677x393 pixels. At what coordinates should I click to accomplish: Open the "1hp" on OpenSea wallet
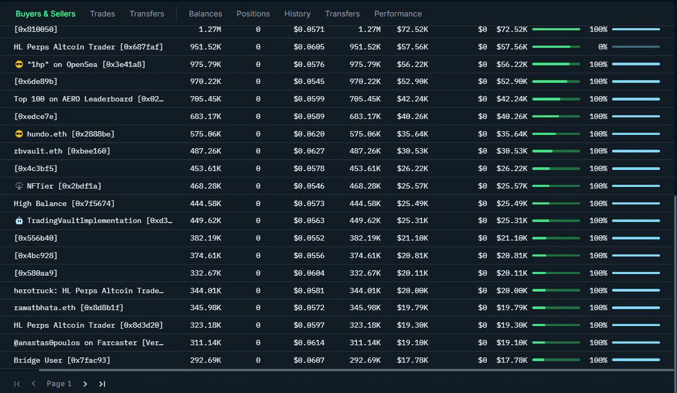tap(86, 65)
